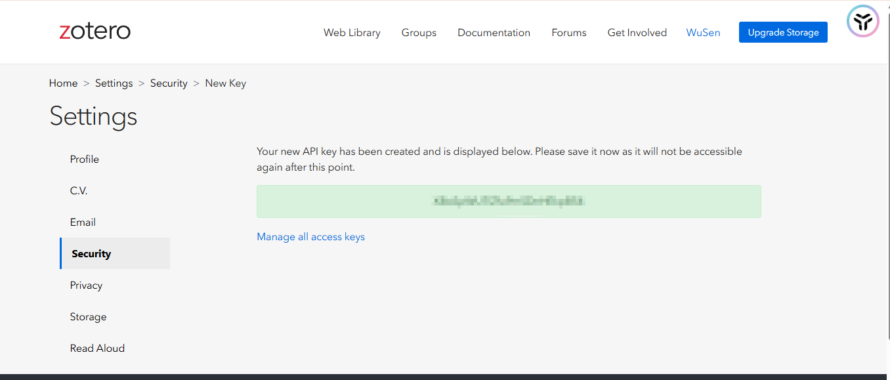Open the Web Library page
The image size is (890, 380).
tap(352, 32)
